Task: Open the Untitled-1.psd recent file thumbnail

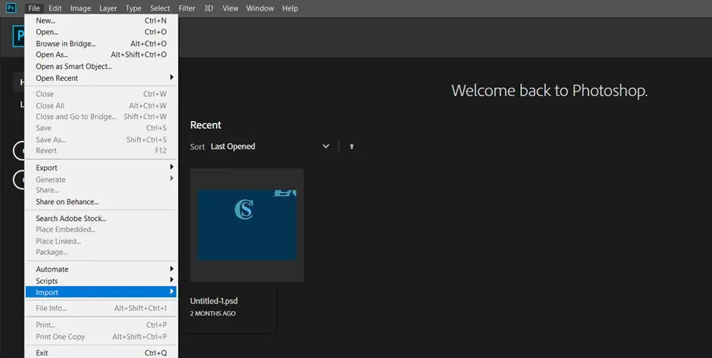Action: 247,225
